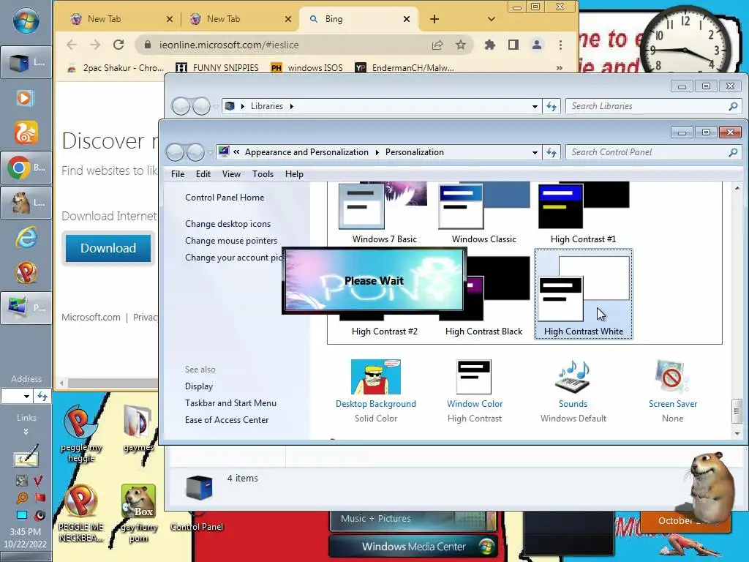Open Chrome side panel icon
Screen dimensions: 749x562
tap(513, 45)
